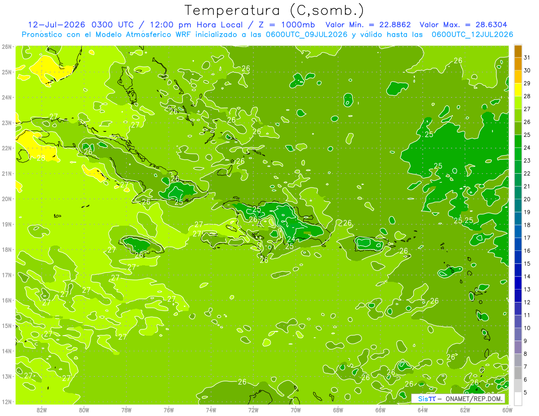
Task: Pick the purple swatch between 9 and 10
Action: (518, 334)
